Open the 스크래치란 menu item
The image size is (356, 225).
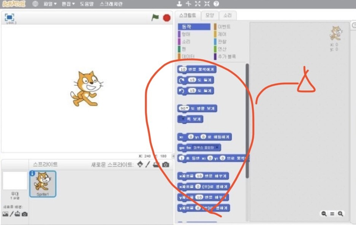(111, 4)
